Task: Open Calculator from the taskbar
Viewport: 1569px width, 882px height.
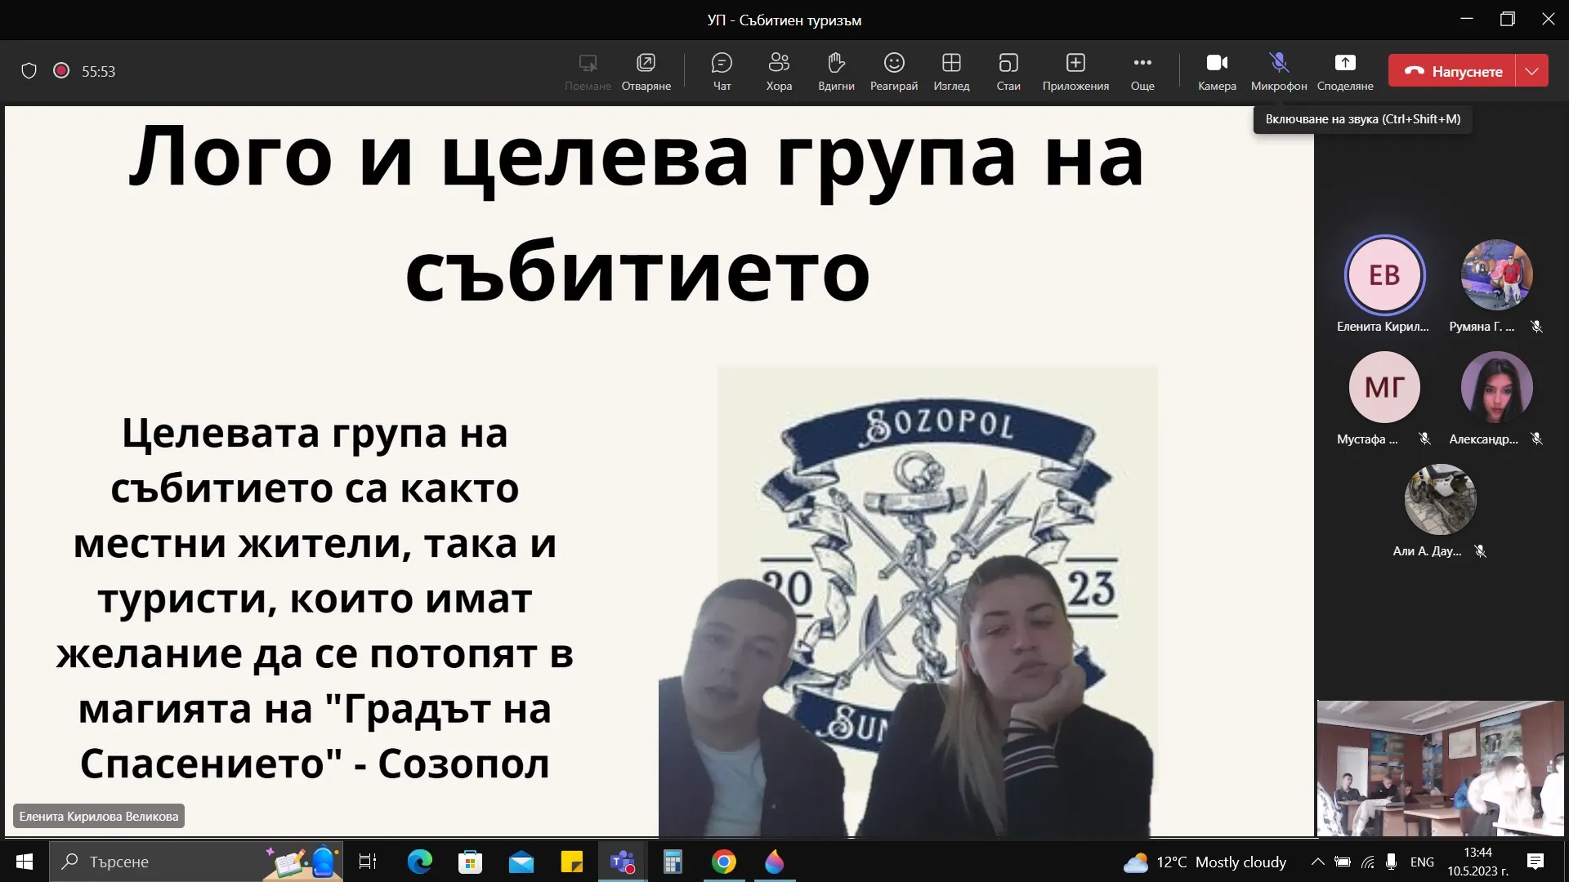Action: 673,862
